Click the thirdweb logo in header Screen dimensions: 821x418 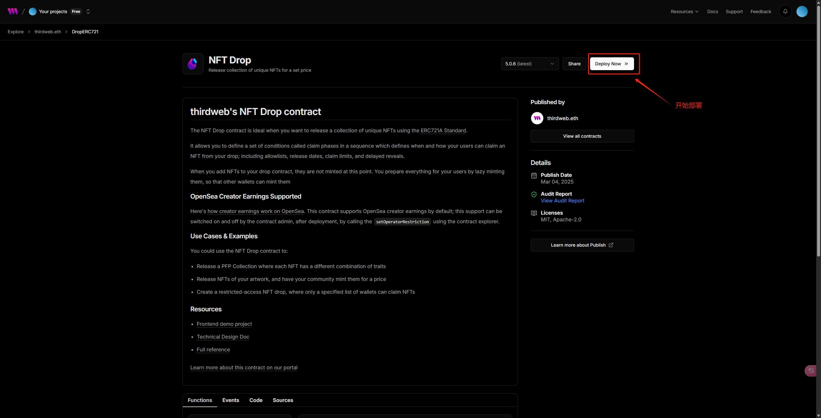click(13, 12)
